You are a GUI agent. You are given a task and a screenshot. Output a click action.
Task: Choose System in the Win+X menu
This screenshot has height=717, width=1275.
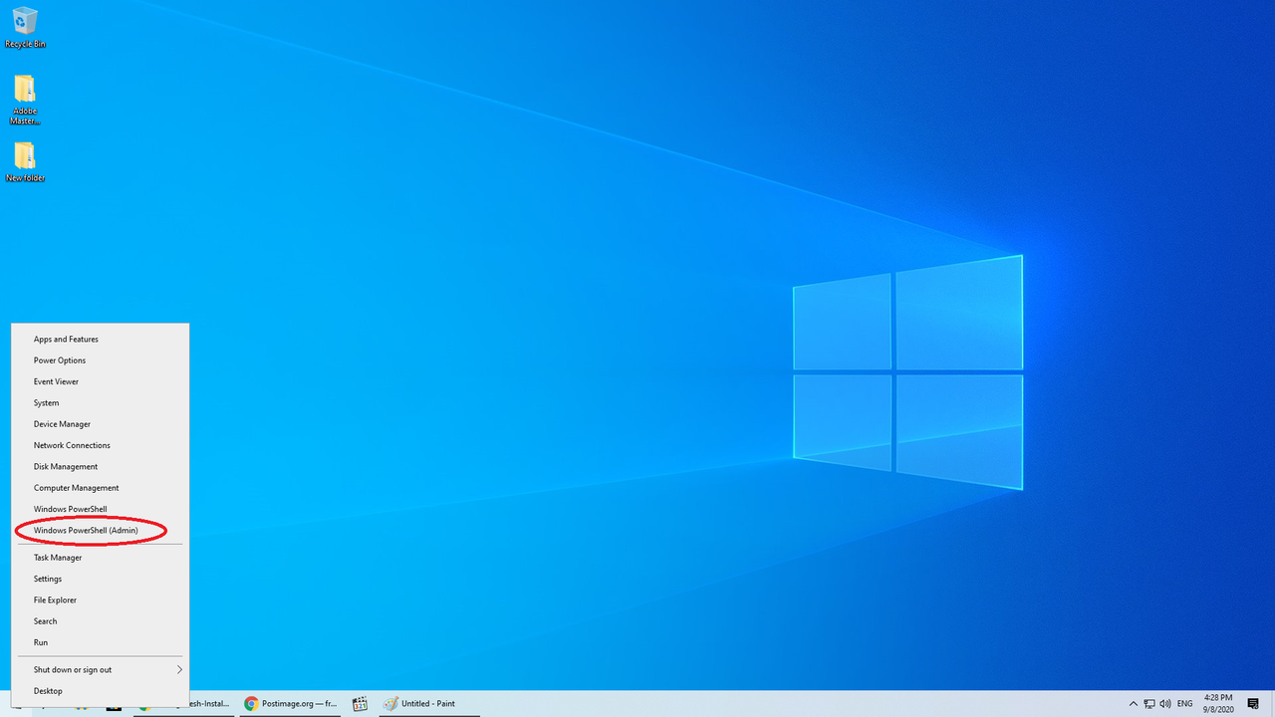coord(100,403)
